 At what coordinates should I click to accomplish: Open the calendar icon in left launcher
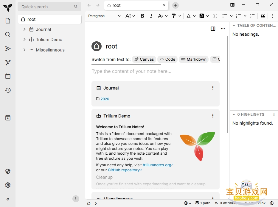click(x=8, y=76)
